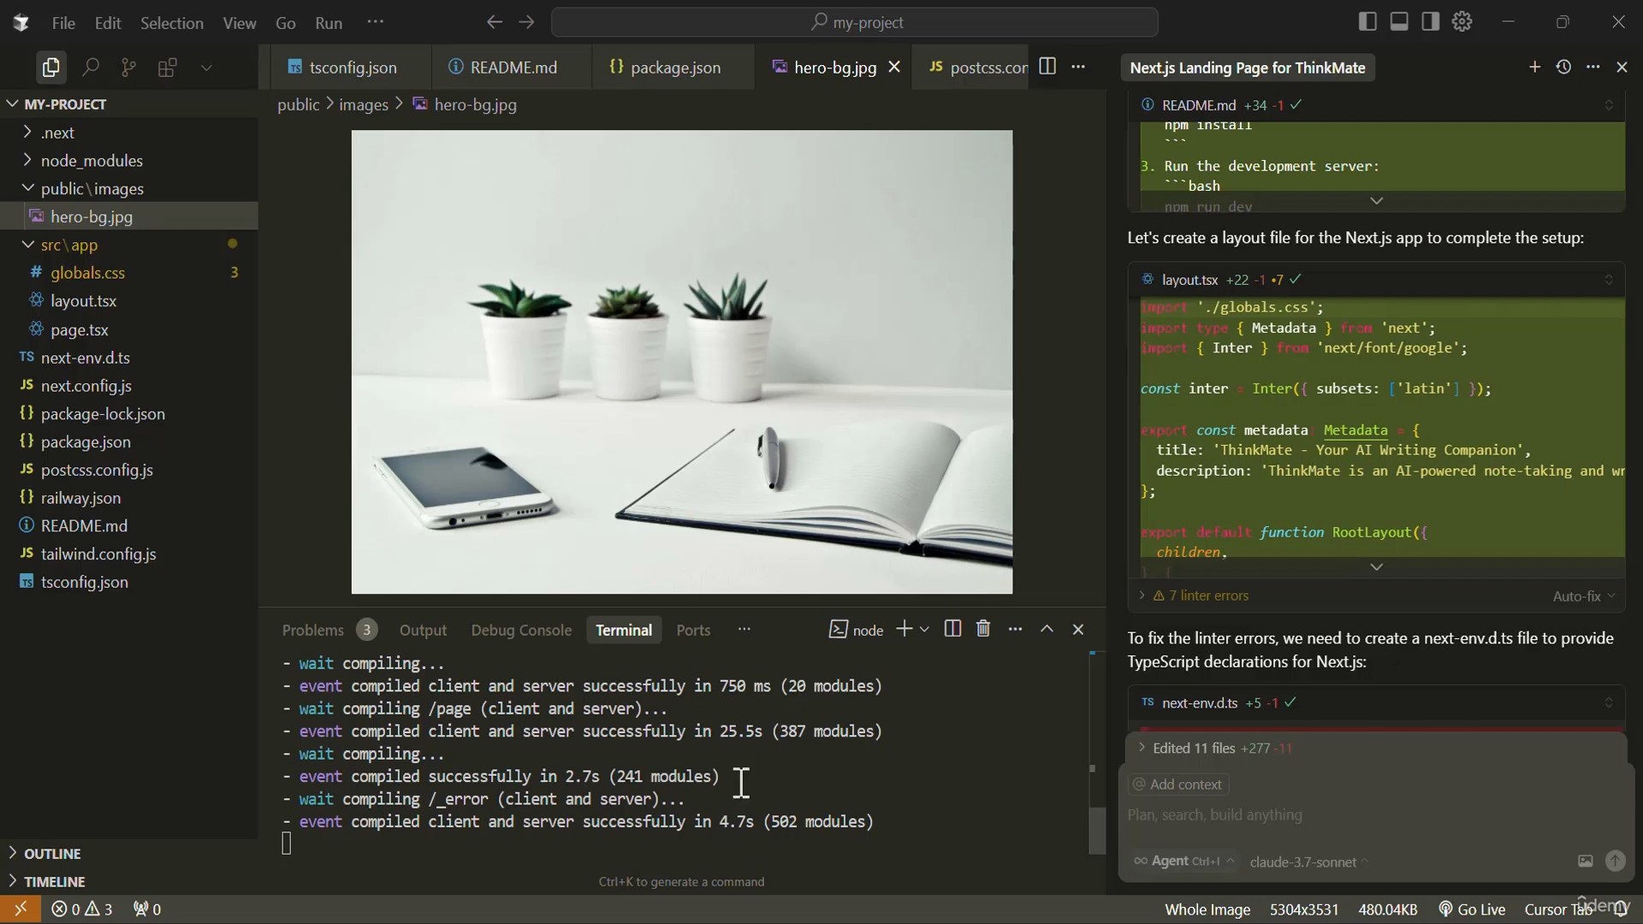Start Go Live server
The height and width of the screenshot is (924, 1643).
pyautogui.click(x=1472, y=909)
